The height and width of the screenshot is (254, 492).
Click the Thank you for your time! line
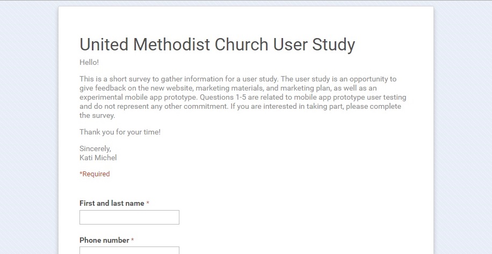120,132
